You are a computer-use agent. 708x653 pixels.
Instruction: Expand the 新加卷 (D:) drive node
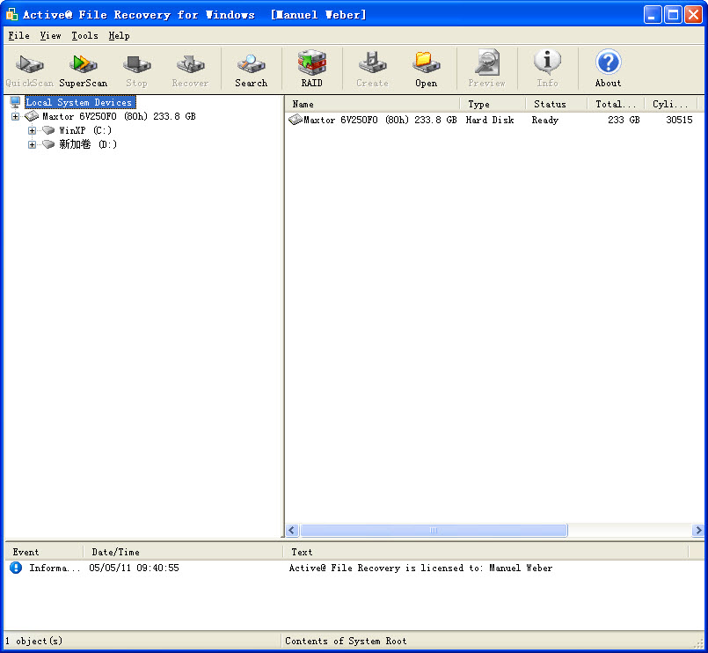pos(33,145)
